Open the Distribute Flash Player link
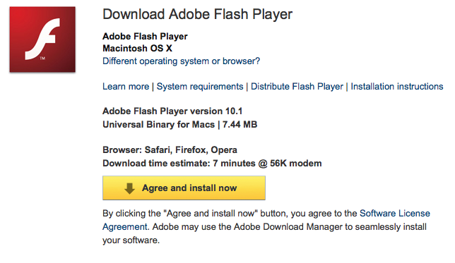Viewport: 455px width, 263px height. point(297,86)
